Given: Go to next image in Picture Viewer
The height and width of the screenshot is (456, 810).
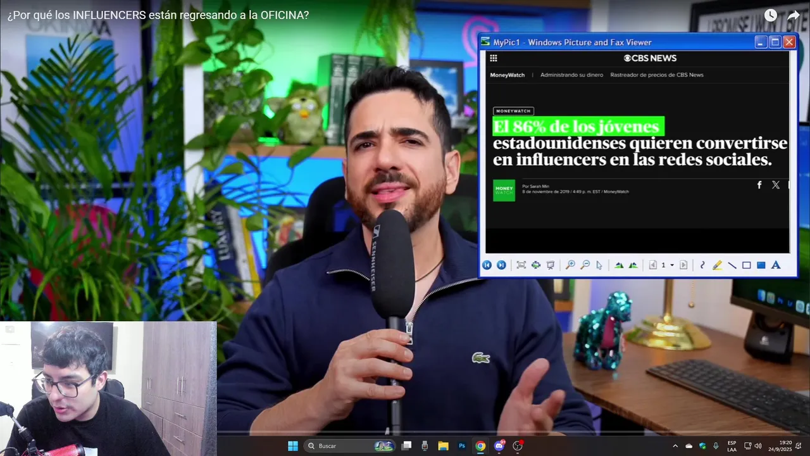Looking at the screenshot, I should pos(501,265).
